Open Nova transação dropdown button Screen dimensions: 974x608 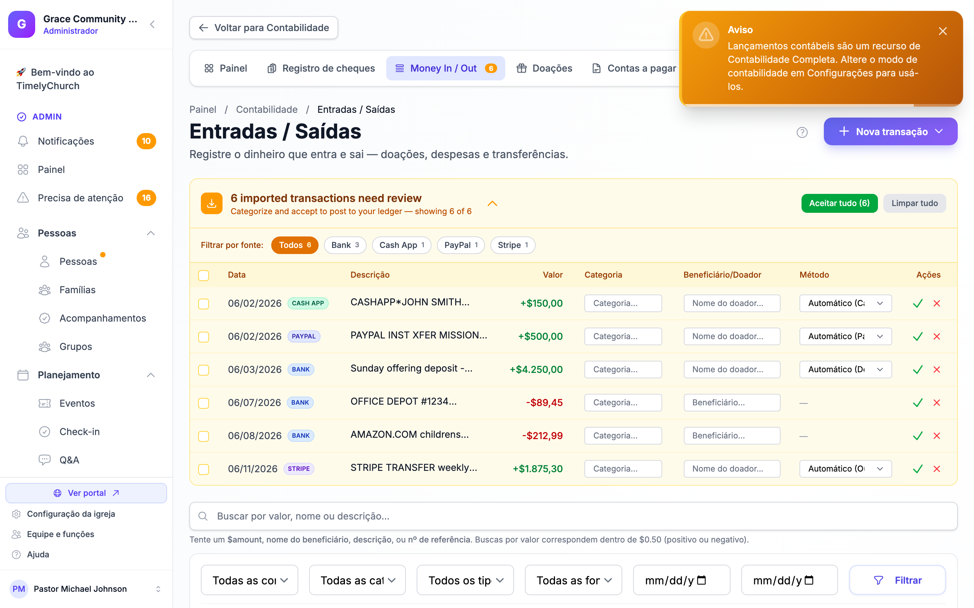[890, 131]
